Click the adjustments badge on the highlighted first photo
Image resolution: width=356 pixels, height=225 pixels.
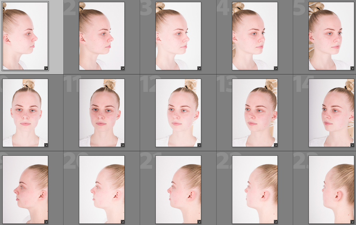46,68
